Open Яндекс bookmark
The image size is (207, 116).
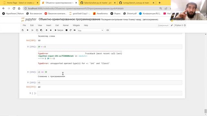coord(115,14)
